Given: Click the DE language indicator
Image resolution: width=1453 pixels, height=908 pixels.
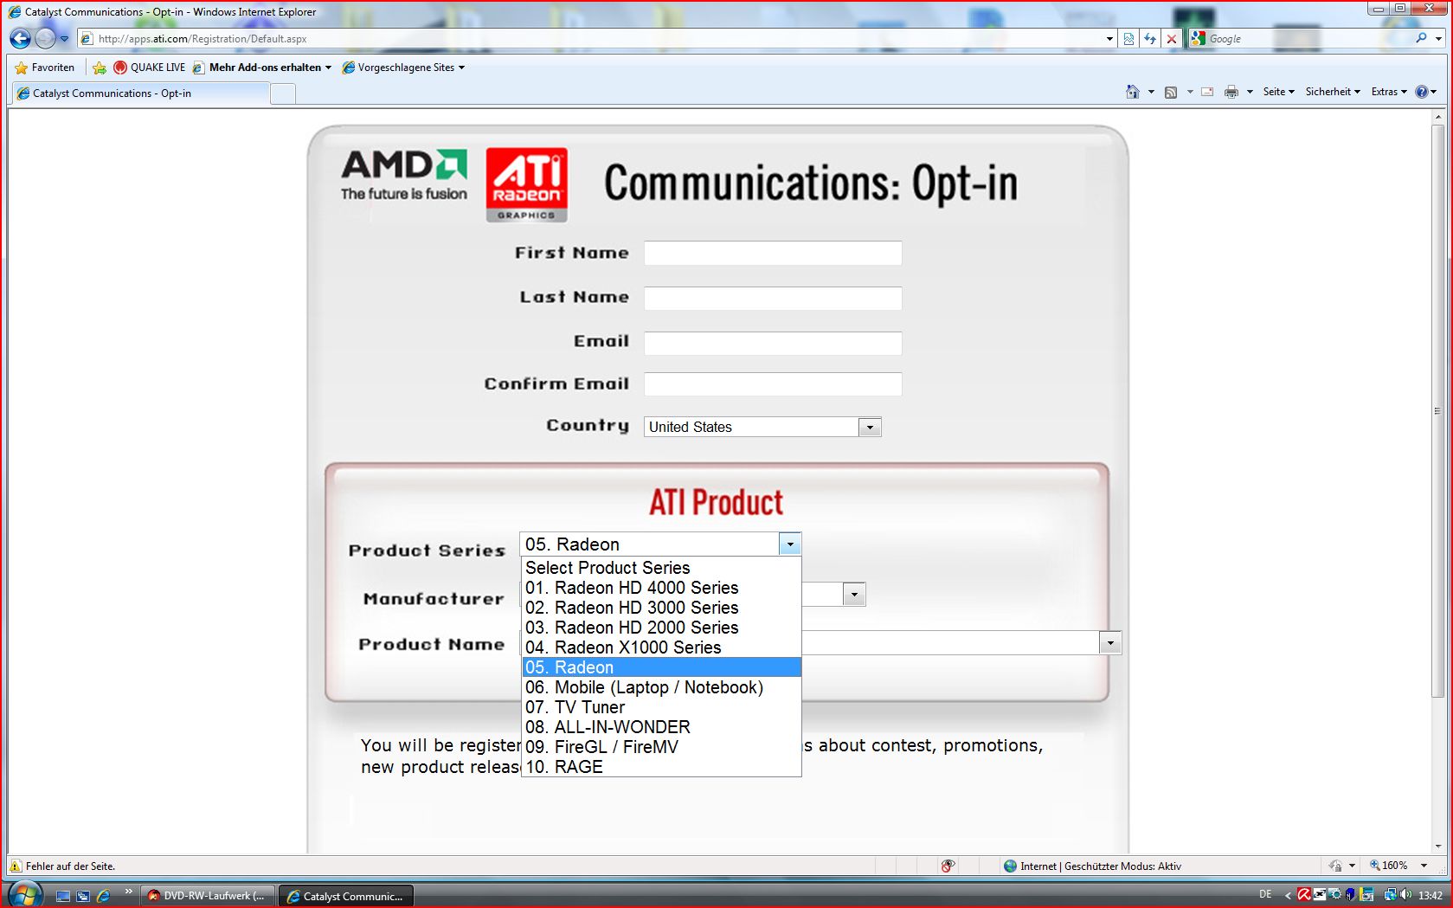Looking at the screenshot, I should [1265, 895].
